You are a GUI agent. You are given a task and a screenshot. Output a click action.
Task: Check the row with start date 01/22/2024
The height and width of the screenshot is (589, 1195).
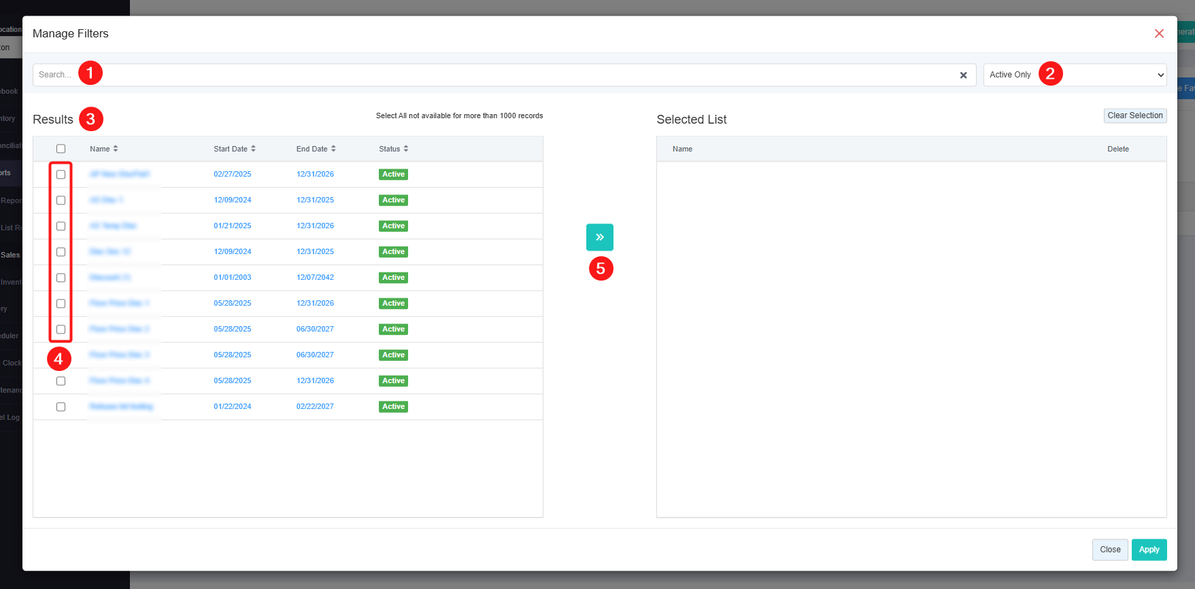click(61, 407)
